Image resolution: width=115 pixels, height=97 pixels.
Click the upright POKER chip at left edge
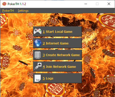pos(5,61)
